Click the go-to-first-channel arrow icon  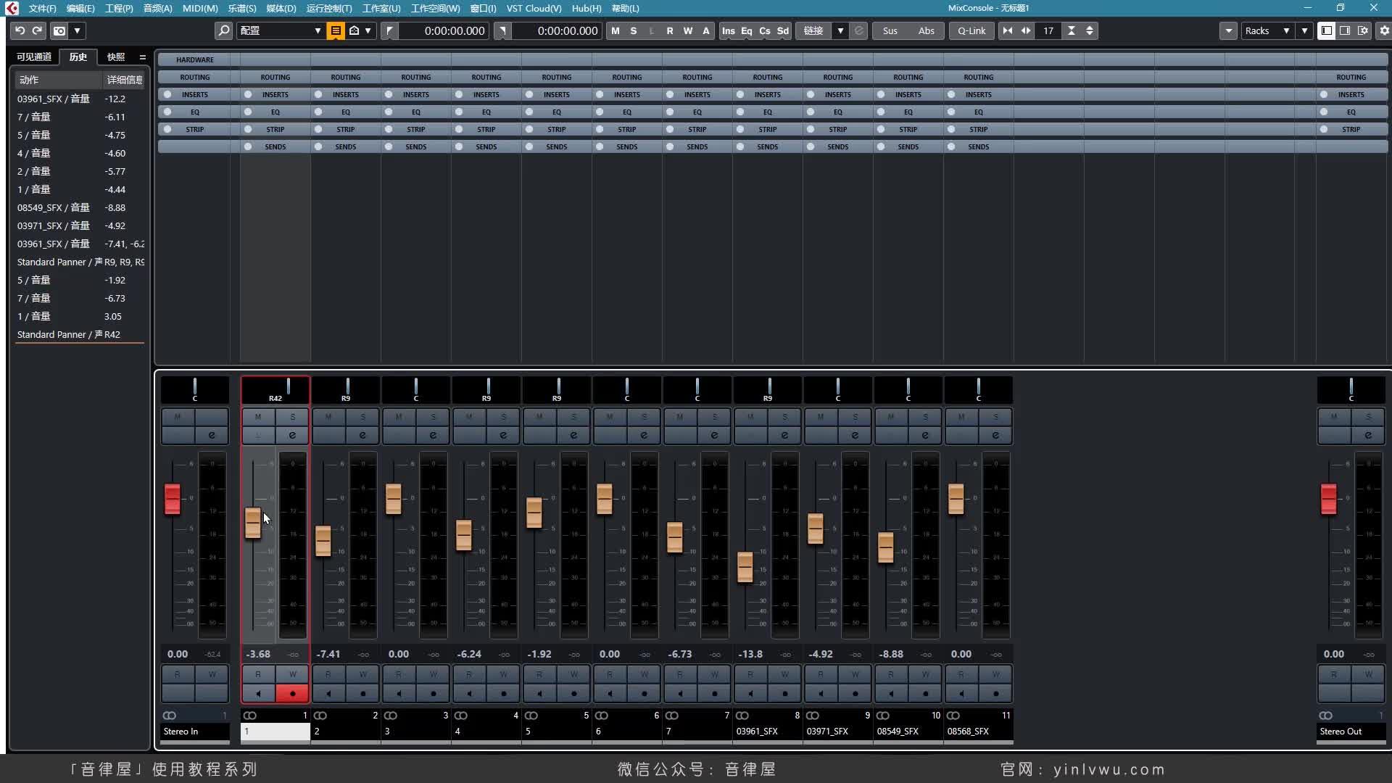(1008, 30)
